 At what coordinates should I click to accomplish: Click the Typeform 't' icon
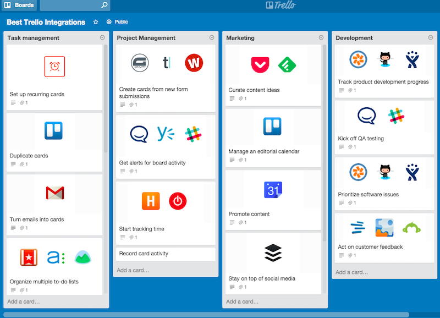pyautogui.click(x=167, y=63)
